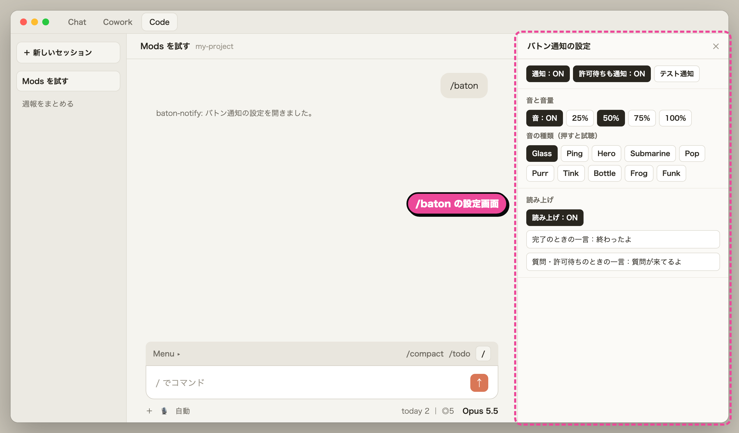Select Ping sound type
The width and height of the screenshot is (739, 433).
pyautogui.click(x=574, y=153)
